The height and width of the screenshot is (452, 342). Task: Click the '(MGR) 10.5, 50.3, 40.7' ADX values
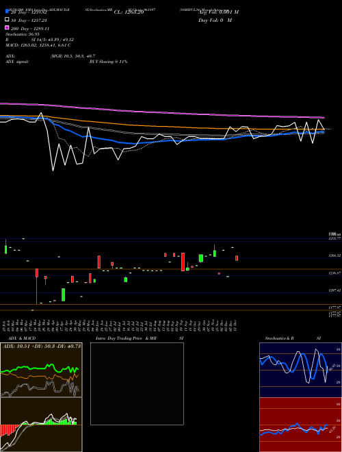tap(73, 56)
